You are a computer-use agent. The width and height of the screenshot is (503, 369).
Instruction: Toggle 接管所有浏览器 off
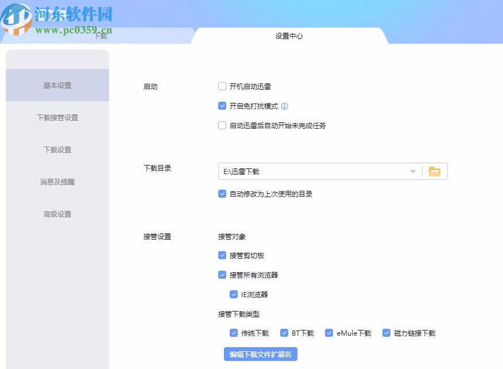pos(222,275)
